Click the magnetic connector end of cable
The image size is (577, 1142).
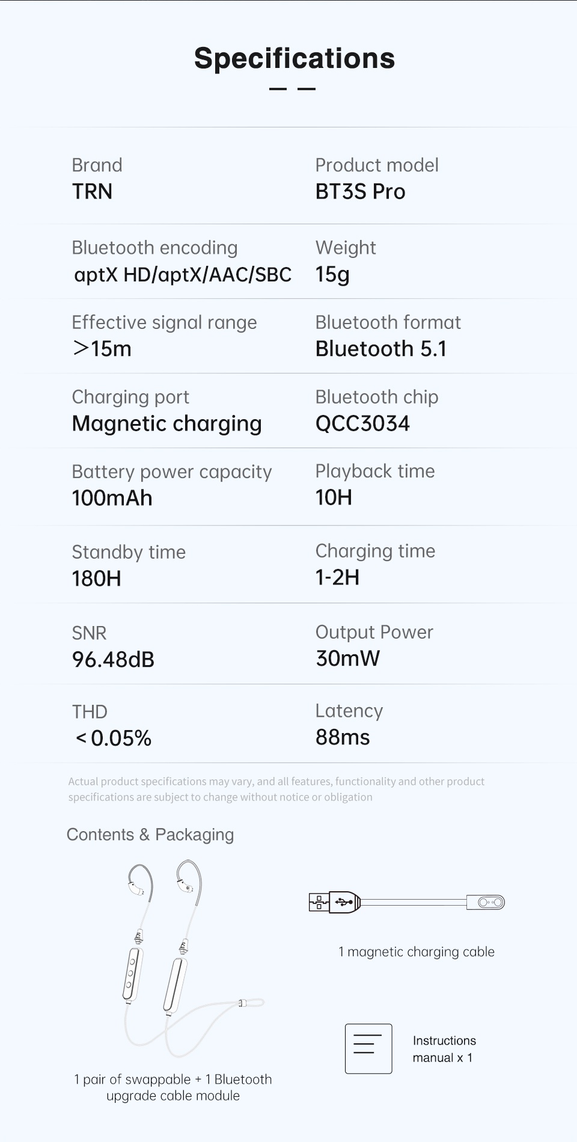(x=486, y=902)
